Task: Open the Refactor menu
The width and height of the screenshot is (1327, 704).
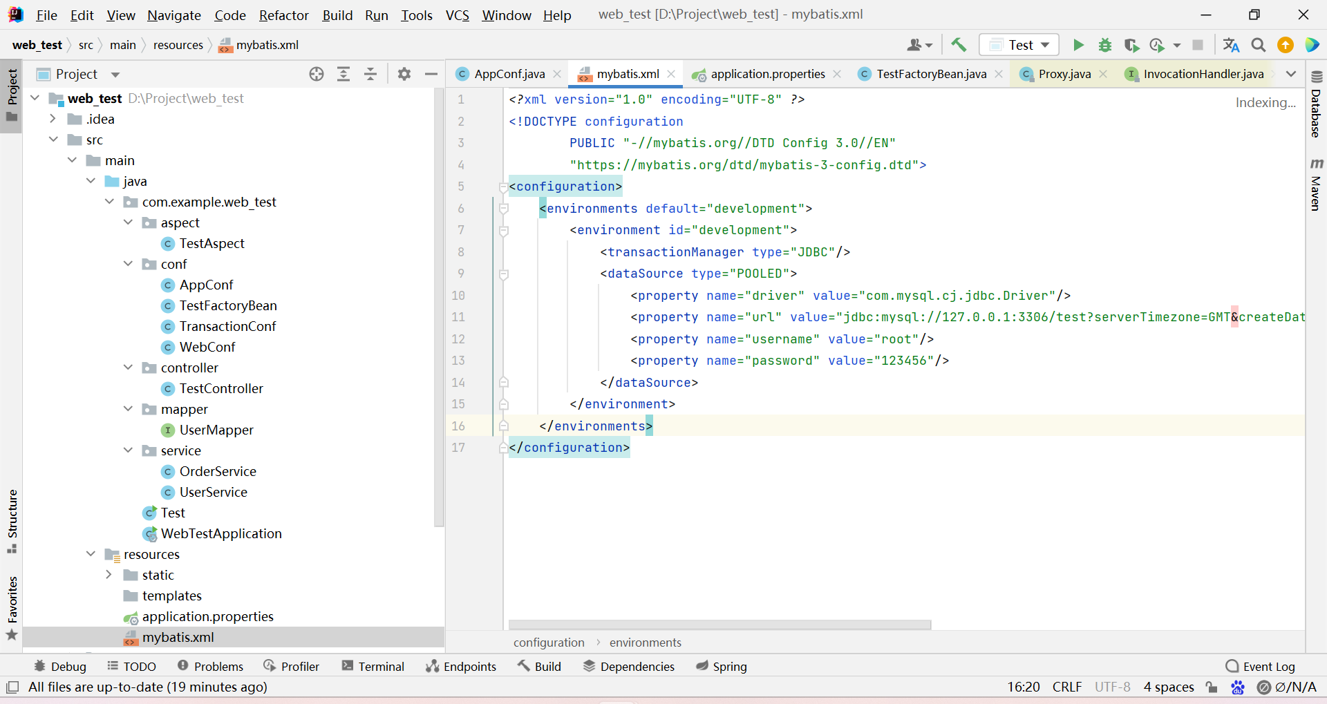Action: (283, 15)
